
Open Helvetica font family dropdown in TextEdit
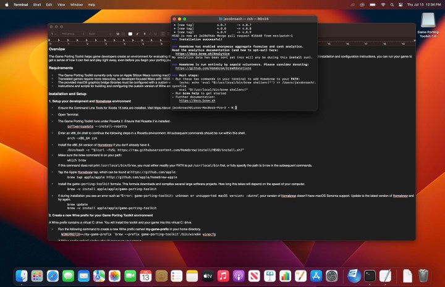[73, 34]
